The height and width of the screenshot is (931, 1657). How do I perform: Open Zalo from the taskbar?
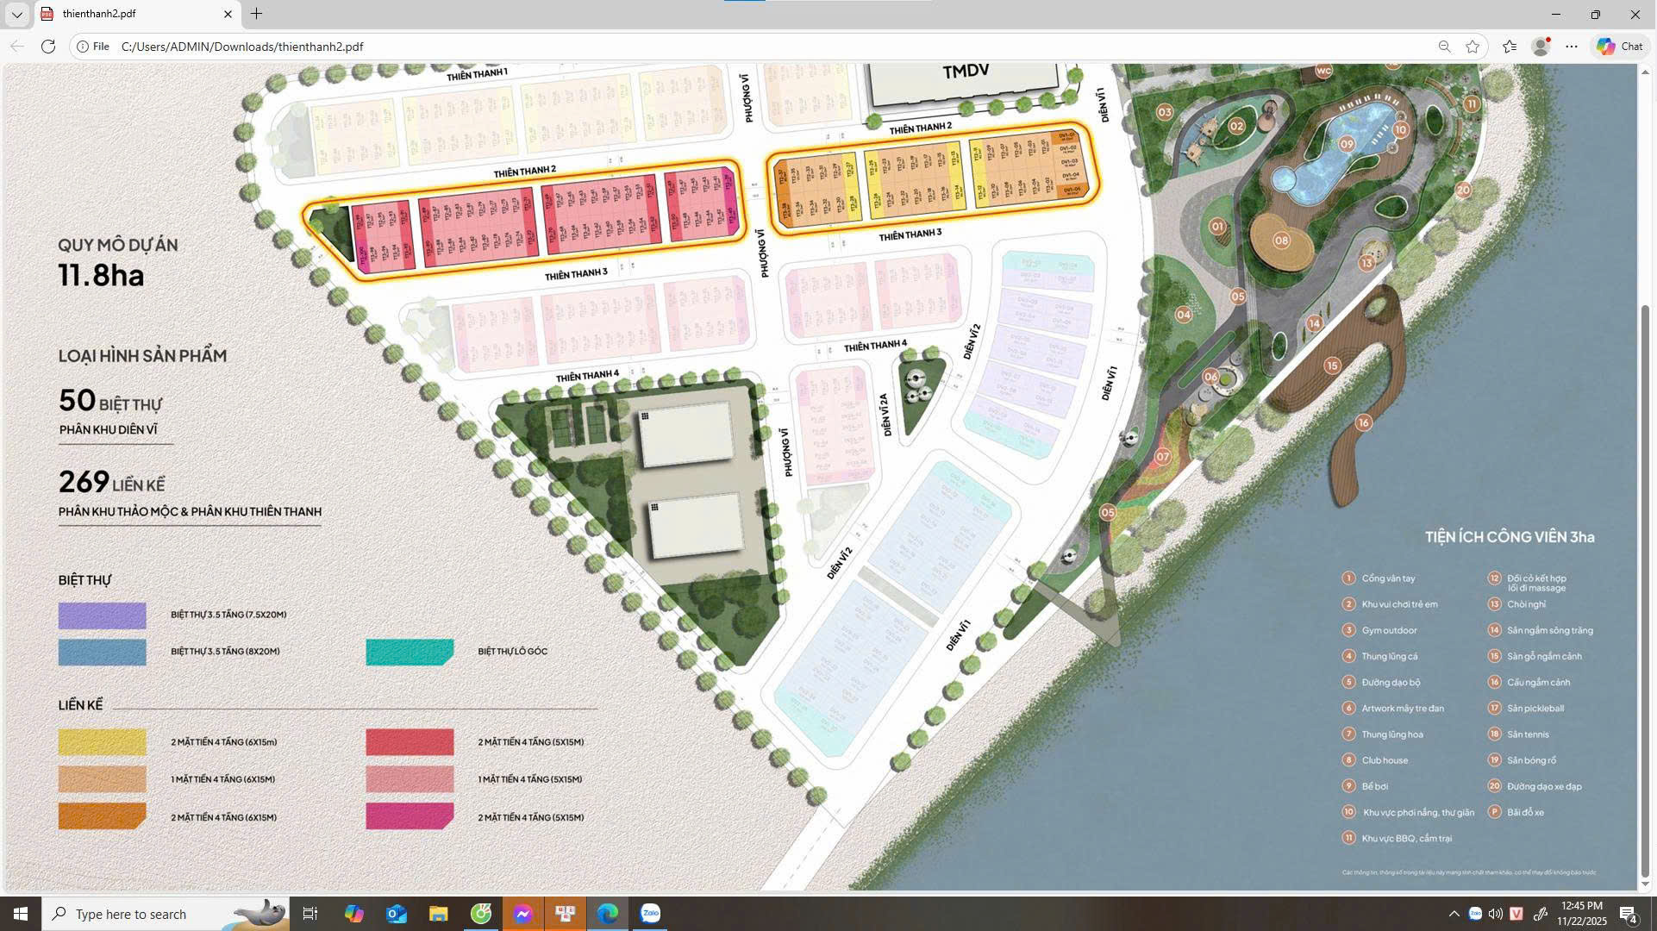click(650, 914)
